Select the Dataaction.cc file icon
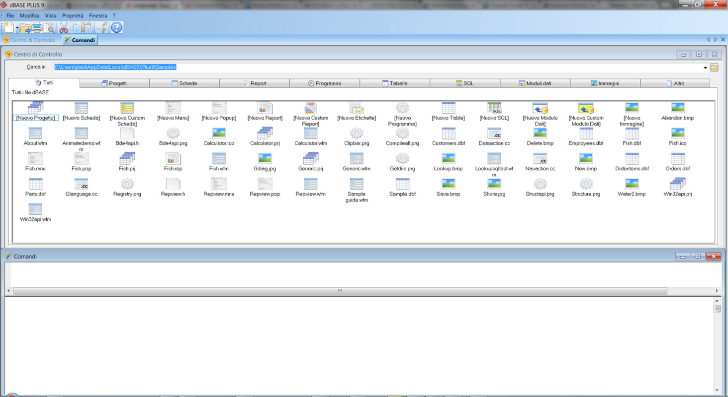Image resolution: width=728 pixels, height=397 pixels. [494, 133]
